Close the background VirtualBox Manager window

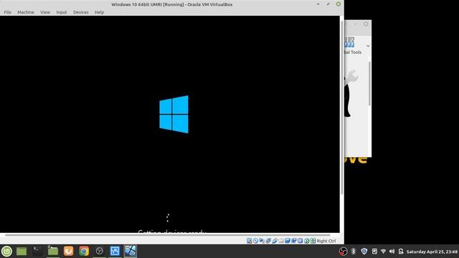pyautogui.click(x=366, y=24)
